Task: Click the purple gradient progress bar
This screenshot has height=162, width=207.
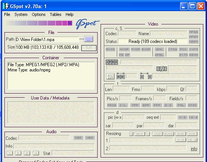Action: tap(39, 23)
